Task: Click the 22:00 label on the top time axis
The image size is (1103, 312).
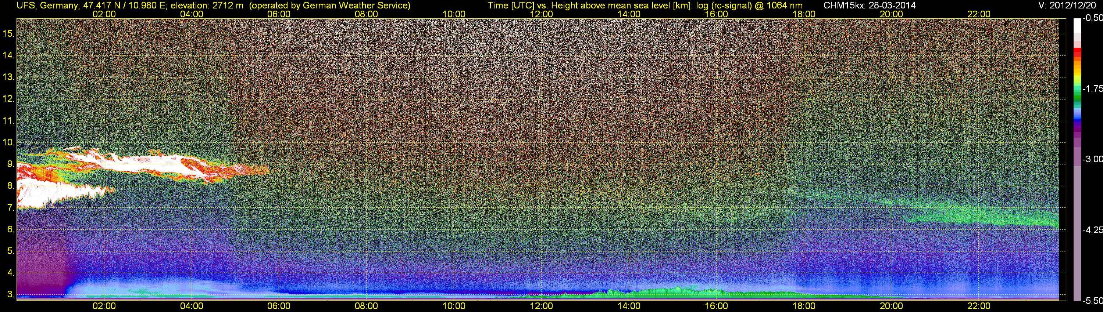Action: (x=979, y=14)
